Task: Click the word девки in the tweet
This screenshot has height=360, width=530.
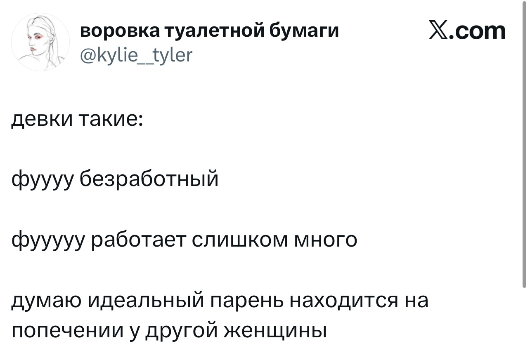Action: coord(41,120)
